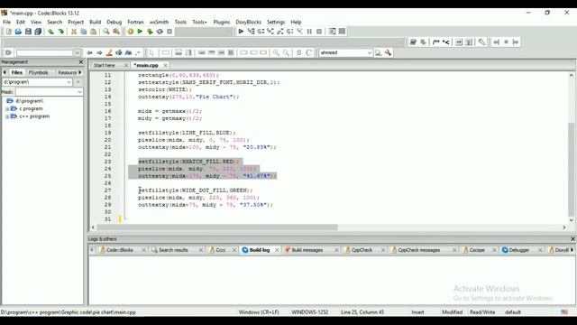Show earlier log tabs with left arrow

click(x=92, y=250)
